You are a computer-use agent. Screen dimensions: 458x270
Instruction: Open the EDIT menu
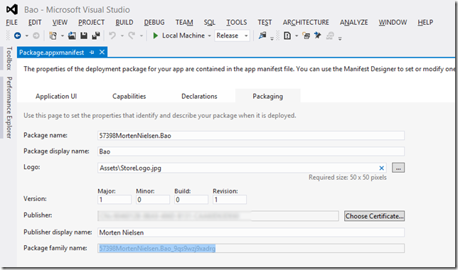[x=35, y=23]
